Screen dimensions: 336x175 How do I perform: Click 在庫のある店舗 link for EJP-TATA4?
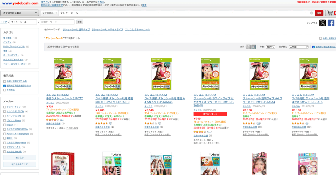tap(250, 127)
